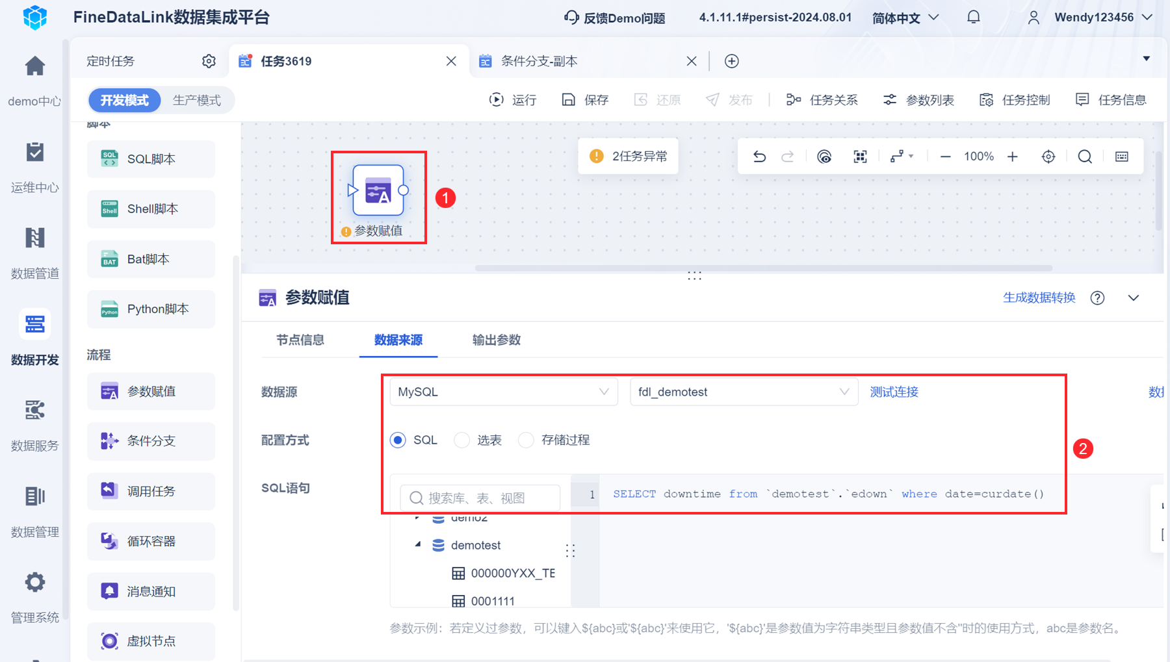Open the 简体中文 language dropdown

(x=905, y=18)
